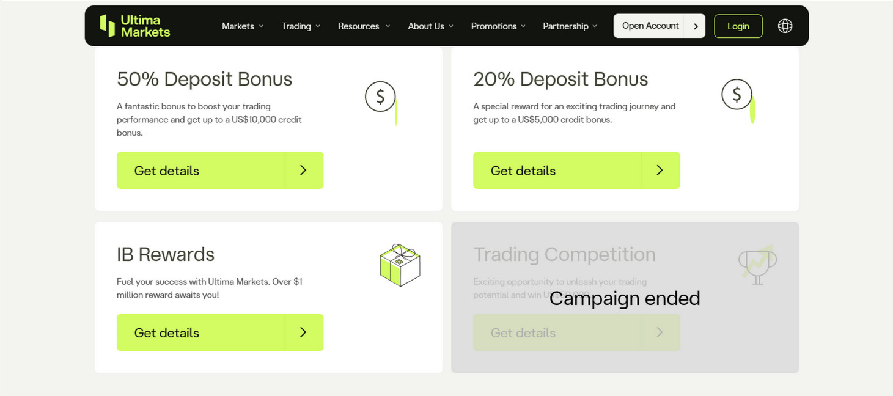Image resolution: width=893 pixels, height=396 pixels.
Task: Click the dollar coin icon in 50% Deposit Bonus
Action: coord(381,97)
